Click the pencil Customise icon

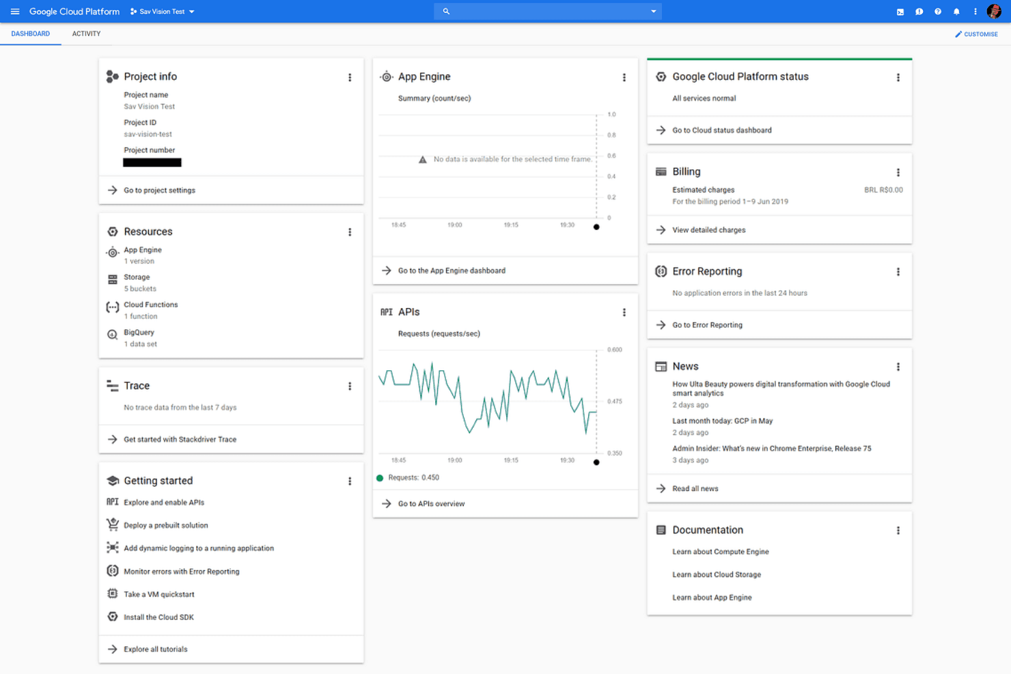pos(958,34)
